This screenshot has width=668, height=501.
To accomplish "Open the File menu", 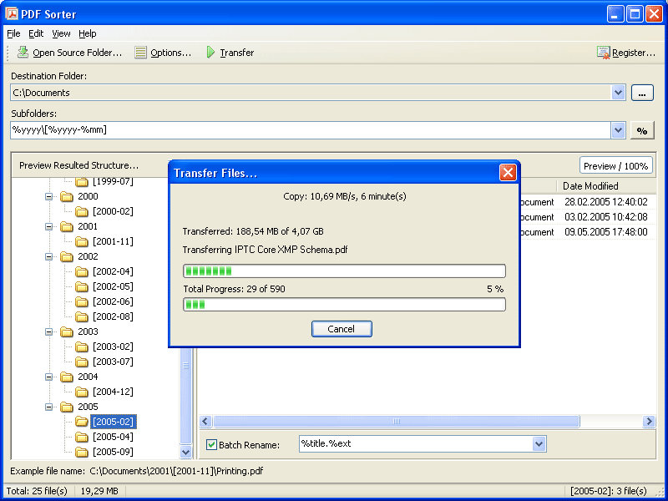I will point(13,33).
